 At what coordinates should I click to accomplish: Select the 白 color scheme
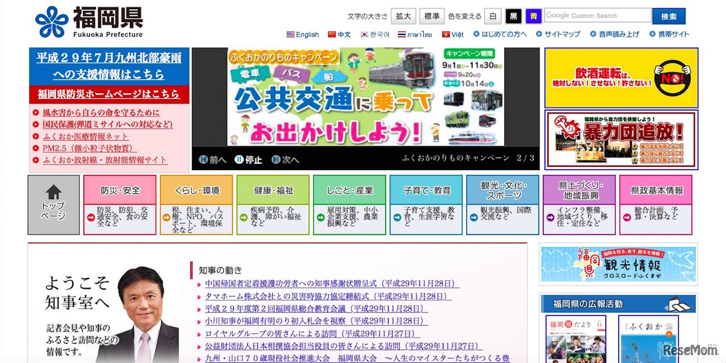coord(493,16)
